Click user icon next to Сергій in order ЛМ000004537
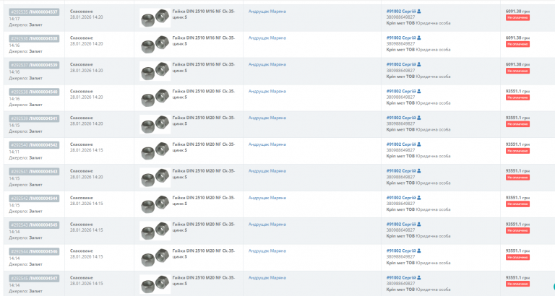Screen dimensions: 555x296 [419, 12]
